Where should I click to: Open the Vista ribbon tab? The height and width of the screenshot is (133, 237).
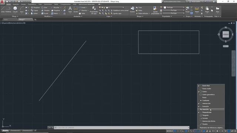(40, 4)
